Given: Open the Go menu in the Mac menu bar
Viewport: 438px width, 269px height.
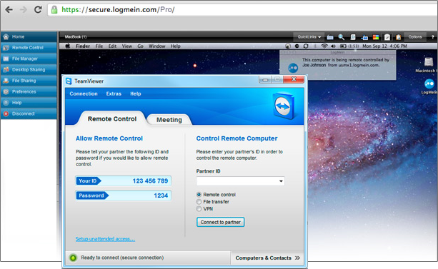Looking at the screenshot, I should coord(140,46).
